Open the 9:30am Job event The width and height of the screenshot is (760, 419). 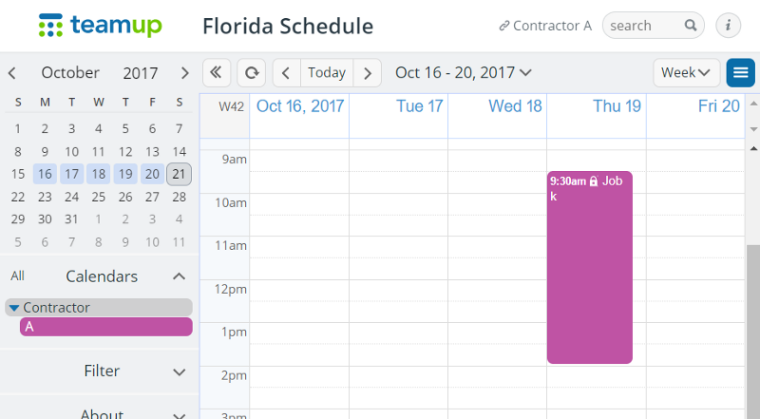click(x=589, y=267)
